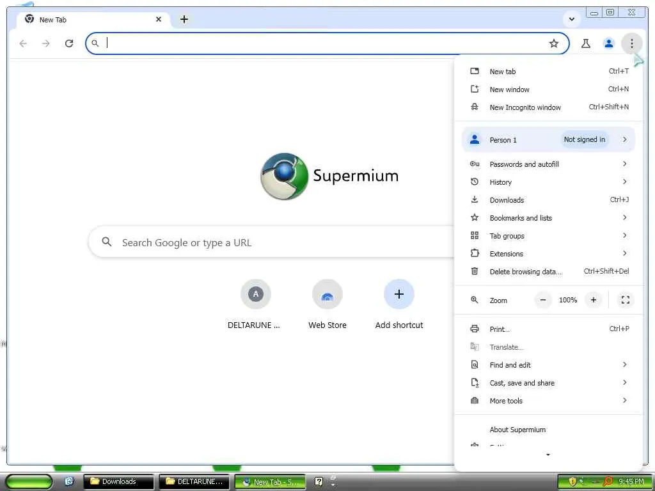Click the download icon beside Downloads
The height and width of the screenshot is (491, 655).
coord(475,199)
